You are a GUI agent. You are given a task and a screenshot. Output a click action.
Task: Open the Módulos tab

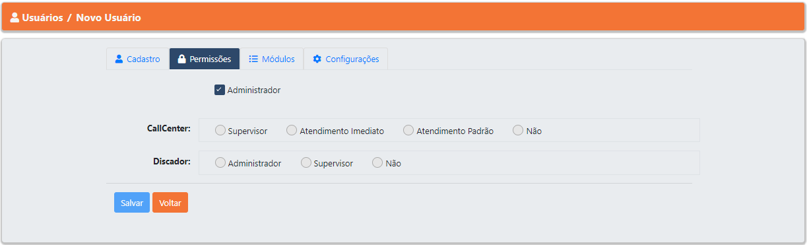click(272, 59)
